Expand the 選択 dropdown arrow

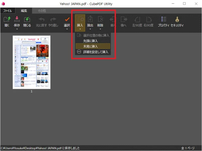coord(67,29)
